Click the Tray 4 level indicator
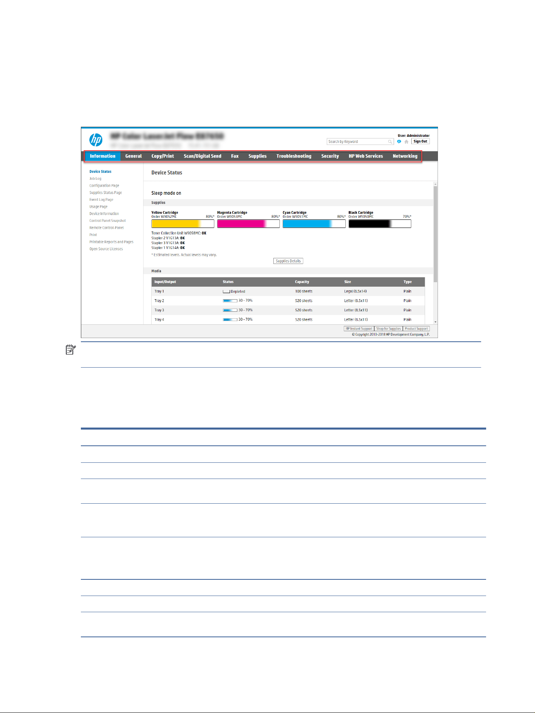Image resolution: width=535 pixels, height=713 pixels. coord(230,320)
